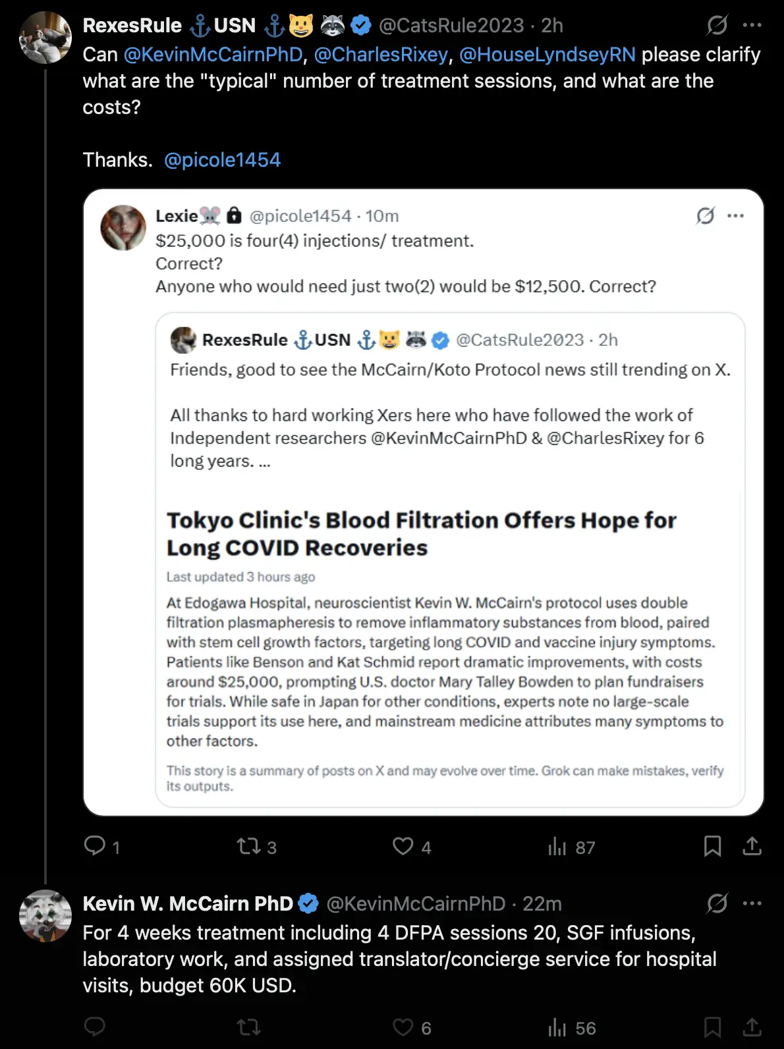This screenshot has height=1049, width=784.
Task: Reply to RexesRule's post
Action: point(95,845)
